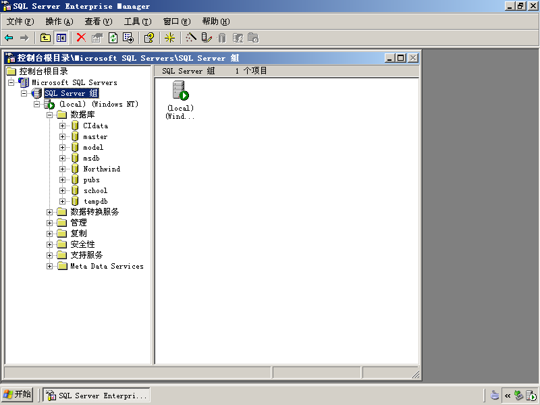The image size is (540, 405).
Task: Collapse the Microsoft SQL Servers node
Action: click(11, 82)
